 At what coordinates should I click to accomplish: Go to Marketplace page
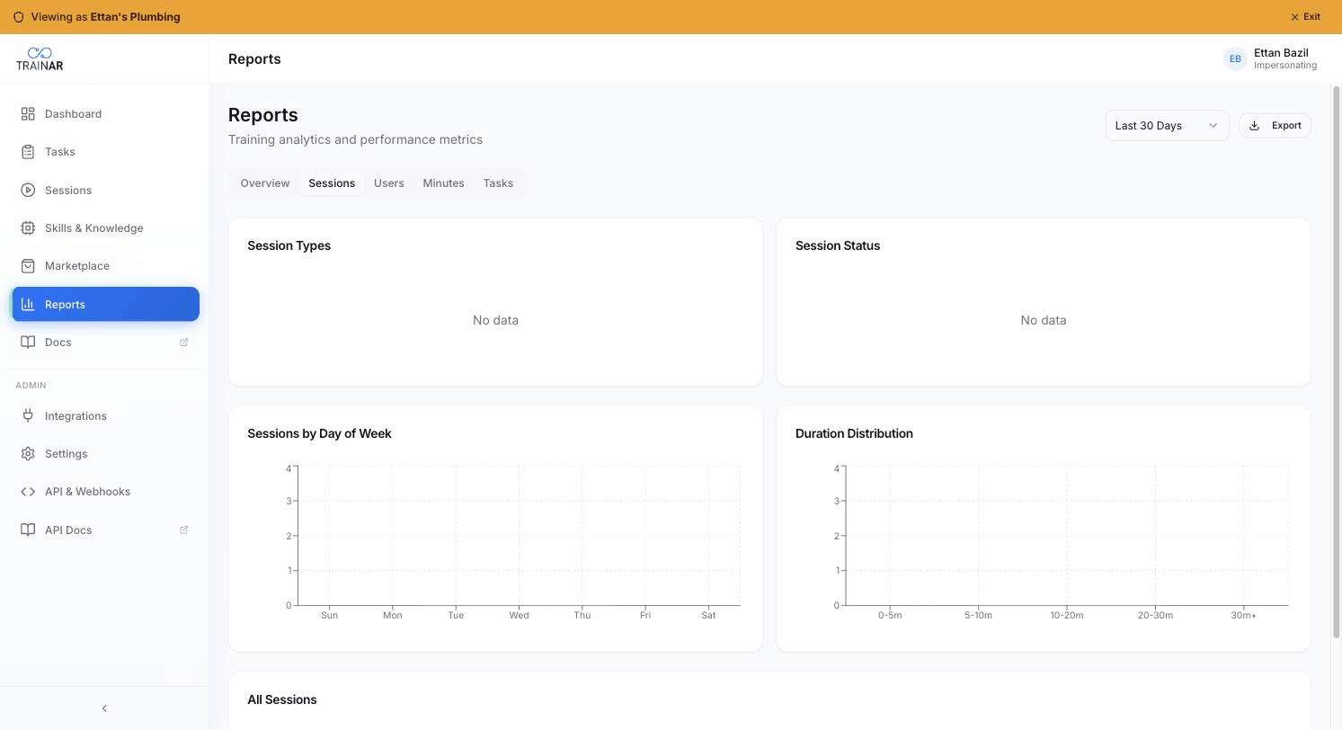[x=105, y=266]
